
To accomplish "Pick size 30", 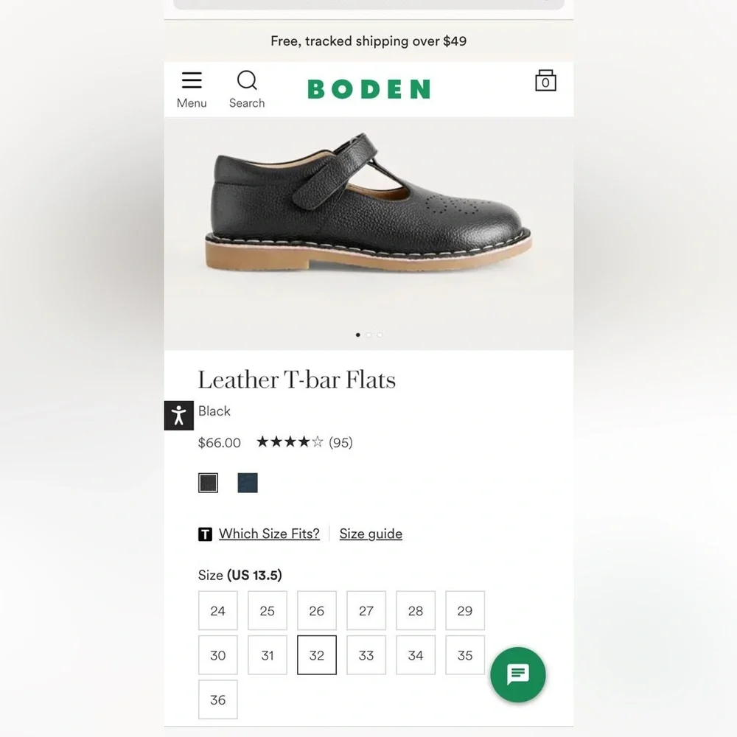I will (x=218, y=655).
